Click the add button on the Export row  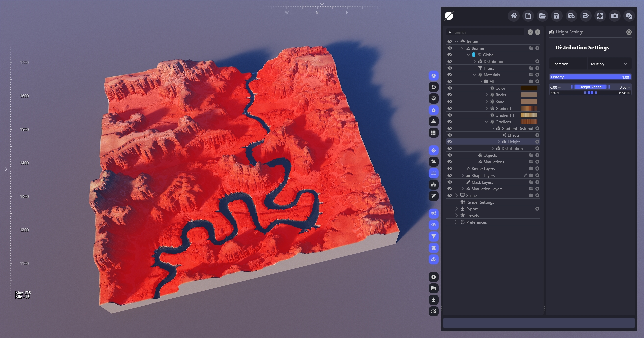[x=537, y=209]
